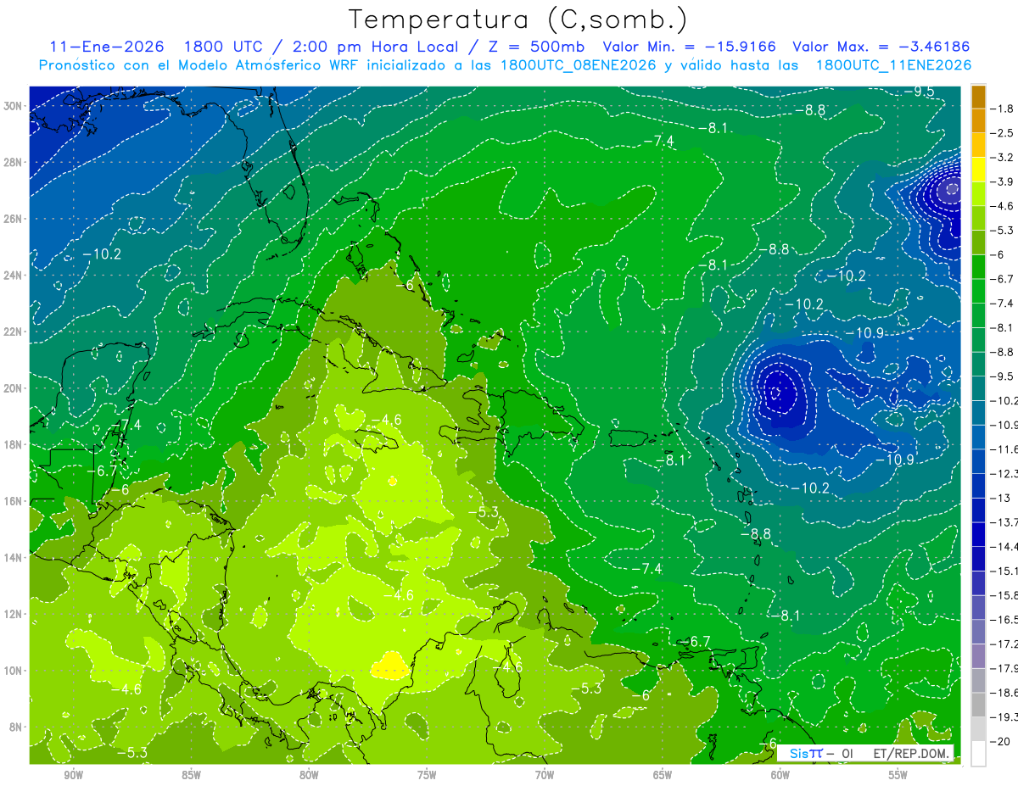The height and width of the screenshot is (786, 1018).
Task: Click the "18N" latitude label
Action: point(14,444)
